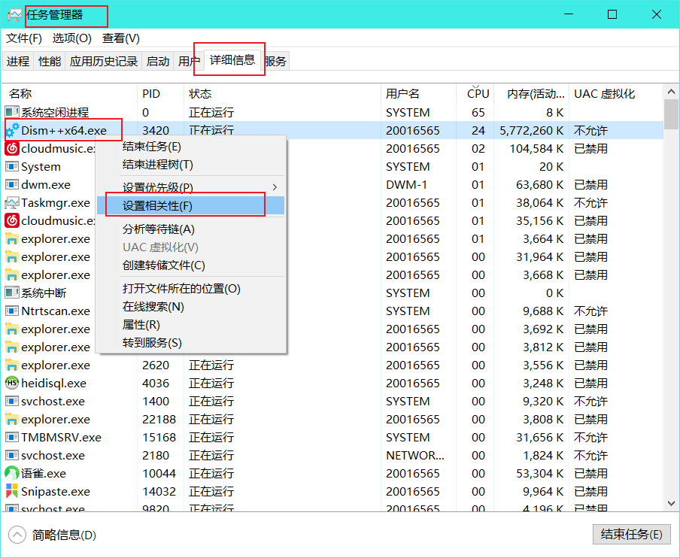Click the Snipaste.exe process icon
Viewport: 680px width, 558px height.
pos(12,492)
